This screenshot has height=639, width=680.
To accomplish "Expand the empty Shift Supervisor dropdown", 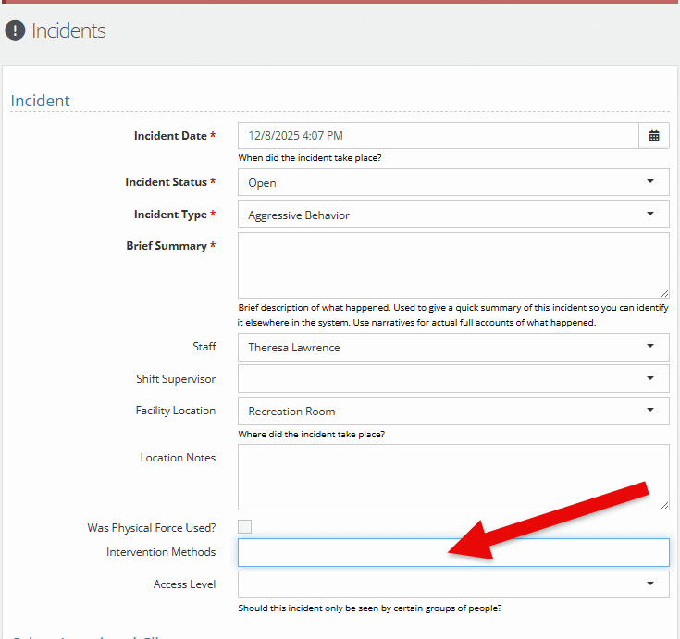I will click(x=452, y=379).
